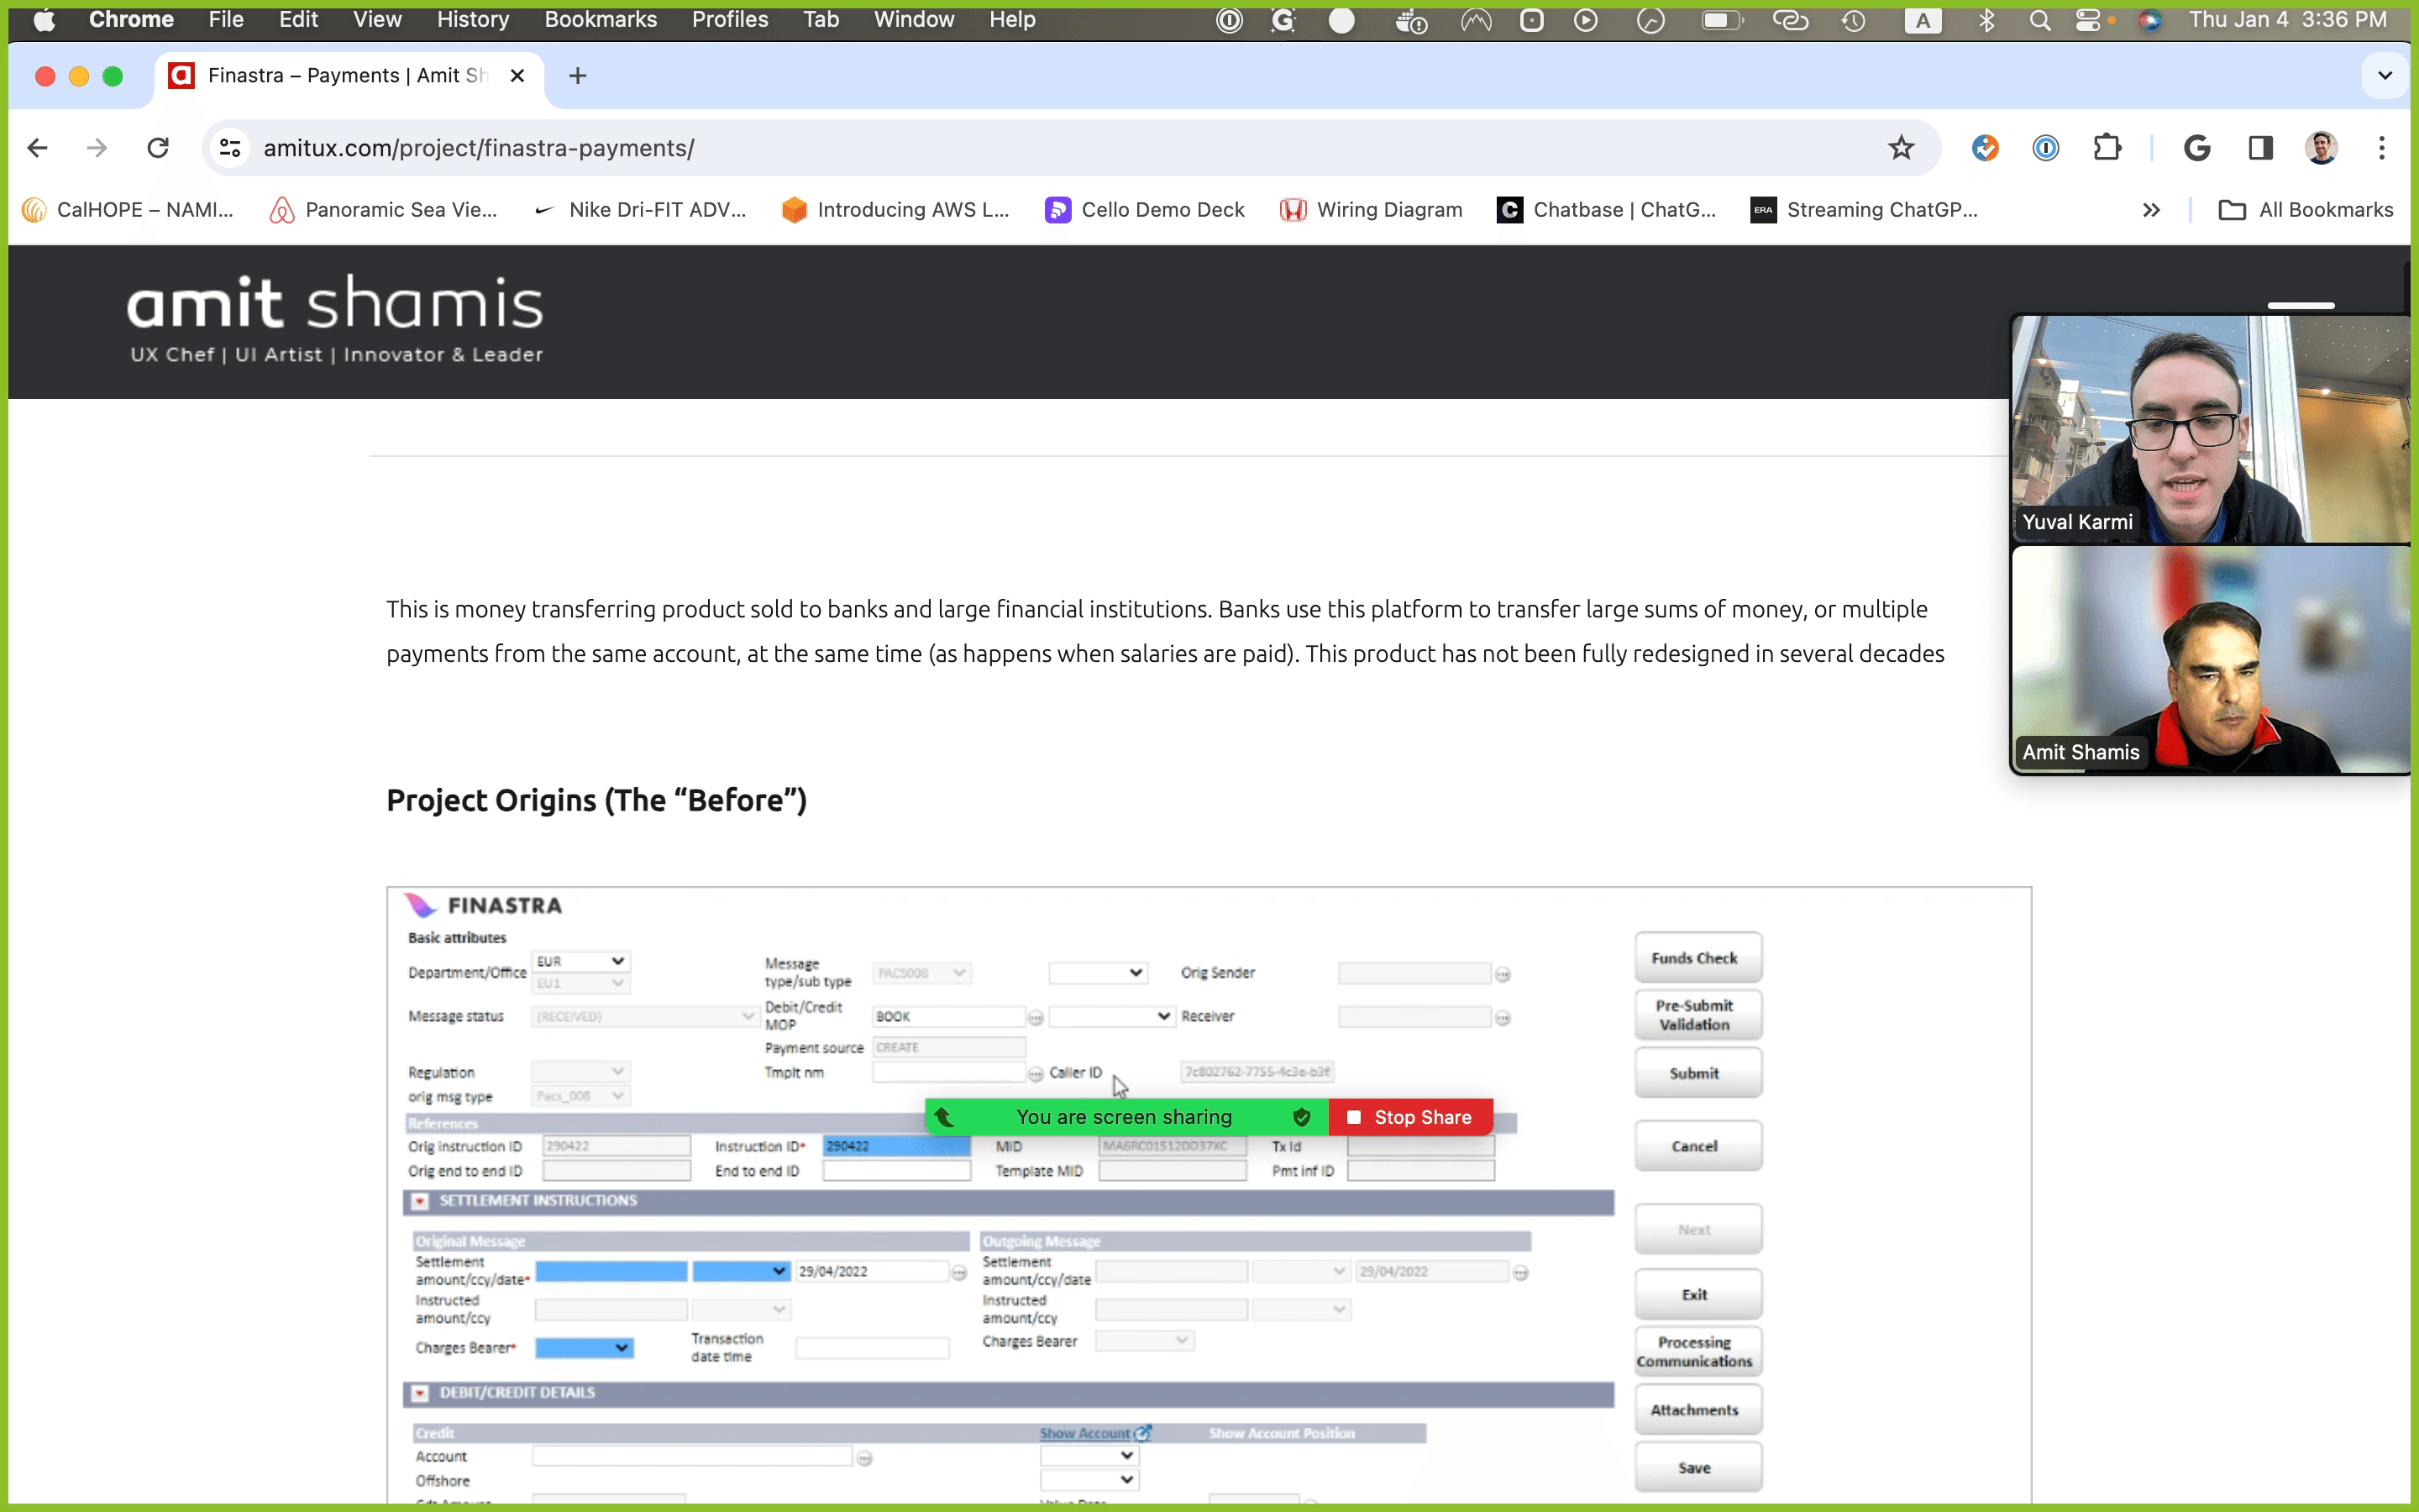Open the Time Machine menu bar icon
Viewport: 2419px width, 1512px height.
click(1853, 20)
